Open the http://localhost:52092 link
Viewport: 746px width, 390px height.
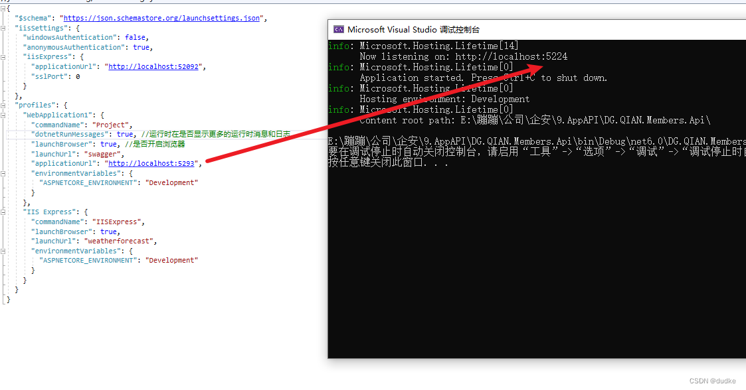pos(153,66)
